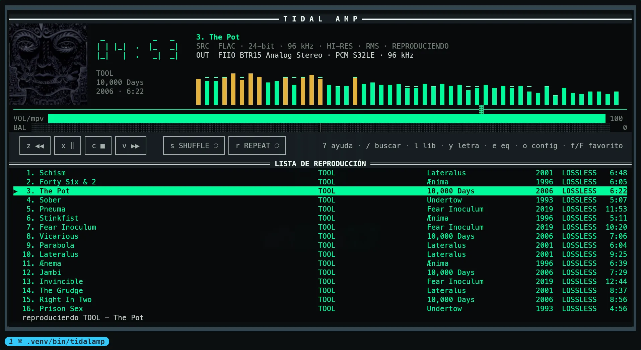Toggle SHUFFLE mode

tap(194, 145)
